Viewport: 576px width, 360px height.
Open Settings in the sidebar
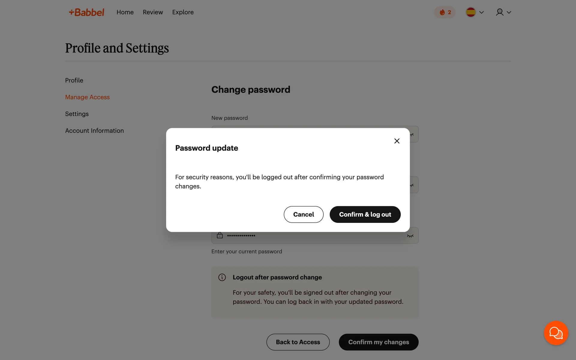tap(77, 114)
